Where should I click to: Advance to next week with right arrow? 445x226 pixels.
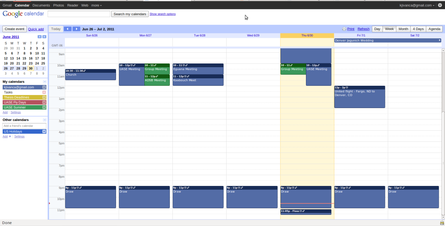coord(76,29)
